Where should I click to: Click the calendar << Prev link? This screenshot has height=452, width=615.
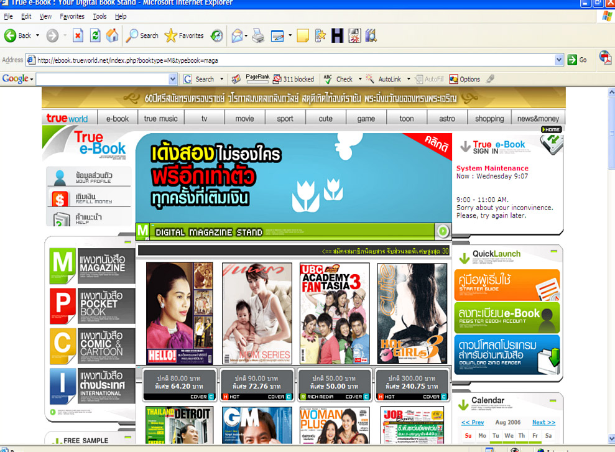473,422
